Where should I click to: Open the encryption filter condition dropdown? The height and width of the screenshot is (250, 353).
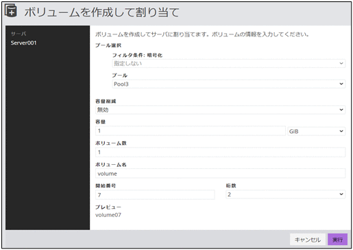[x=229, y=63]
